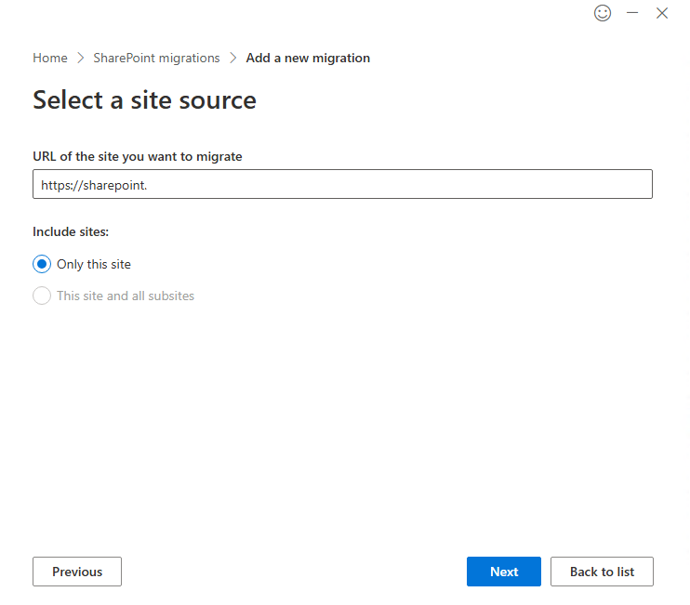Click the Add a new migration breadcrumb
The image size is (690, 605).
click(308, 59)
